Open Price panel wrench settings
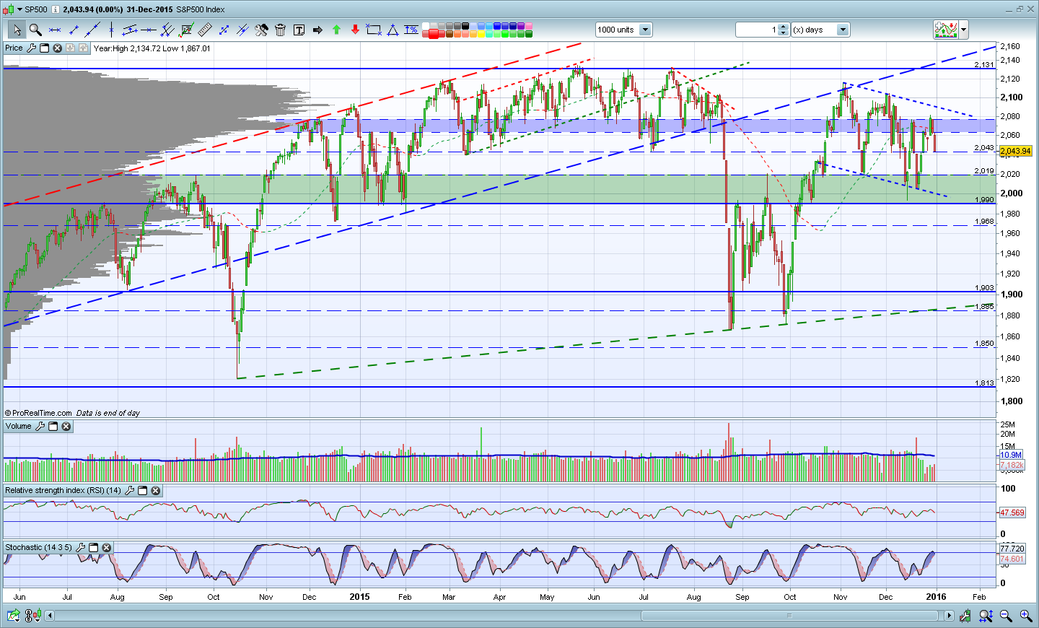Screen dimensions: 1039x628 pos(31,48)
